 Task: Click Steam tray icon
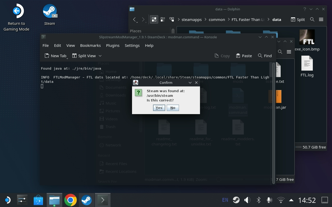coord(236,200)
